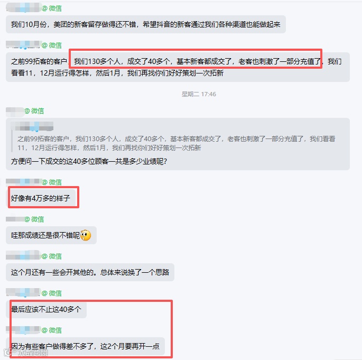The height and width of the screenshot is (360, 362).
Task: Click @微信 tag above 好像有4万多 message
Action: tap(52, 182)
